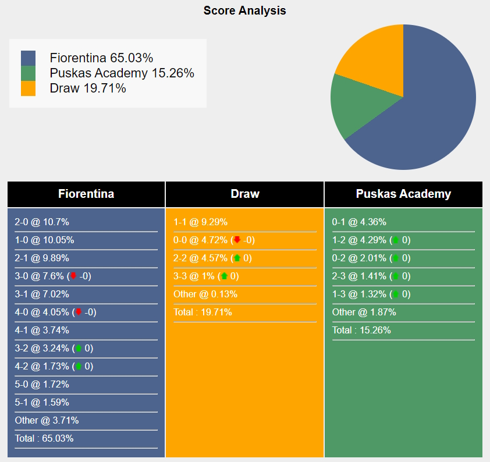Click the red down arrow beside 3-0 @ 7.6%
Screen dimensions: 490x462
click(x=73, y=276)
